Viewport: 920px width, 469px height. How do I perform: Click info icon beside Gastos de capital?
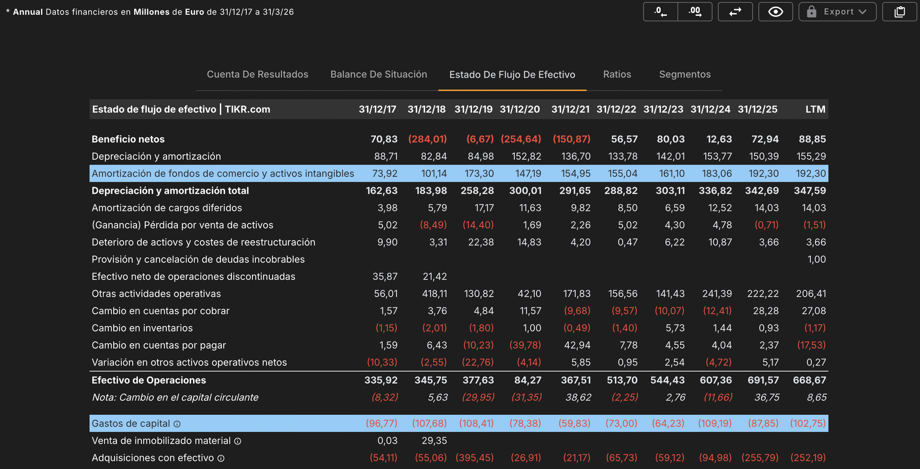[177, 424]
